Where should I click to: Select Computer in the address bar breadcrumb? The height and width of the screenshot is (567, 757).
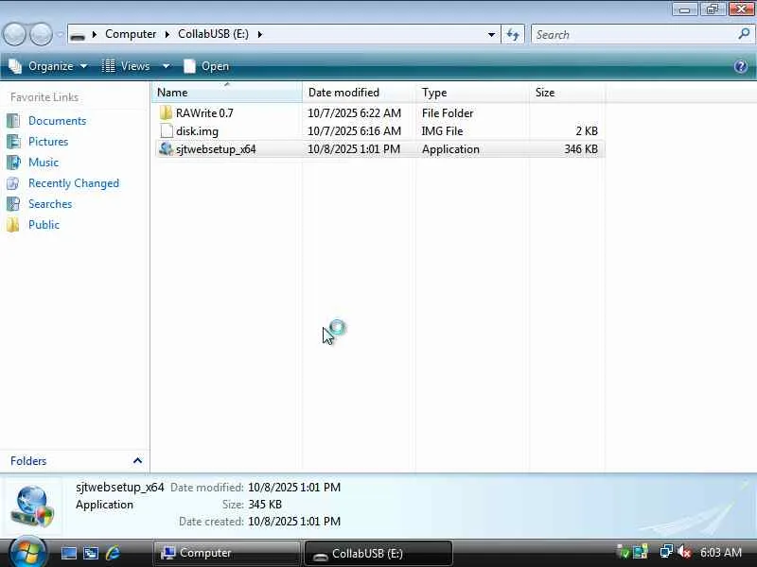tap(131, 34)
